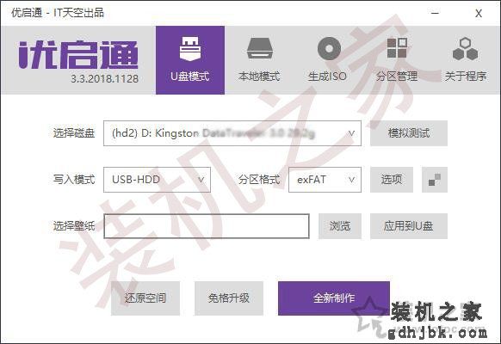Click the 选项 button

392,180
